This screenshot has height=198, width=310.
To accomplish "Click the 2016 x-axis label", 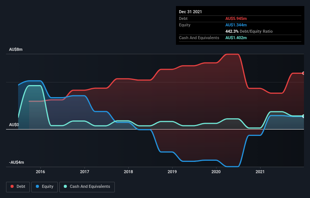I will pyautogui.click(x=40, y=172).
